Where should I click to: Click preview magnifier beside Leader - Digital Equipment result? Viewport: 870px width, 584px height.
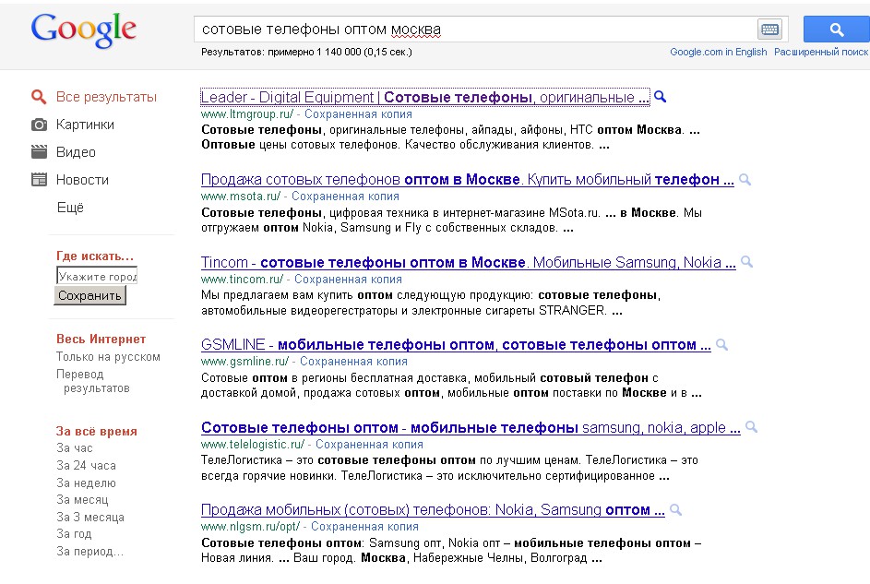pyautogui.click(x=660, y=97)
